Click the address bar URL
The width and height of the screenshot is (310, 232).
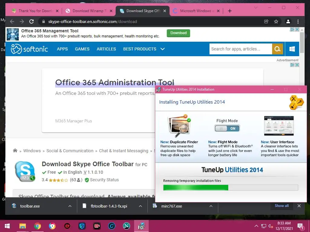tap(93, 21)
